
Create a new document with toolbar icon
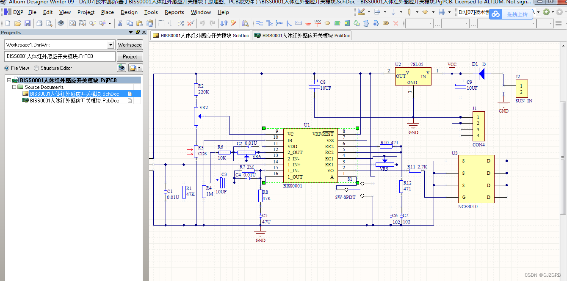coord(8,23)
